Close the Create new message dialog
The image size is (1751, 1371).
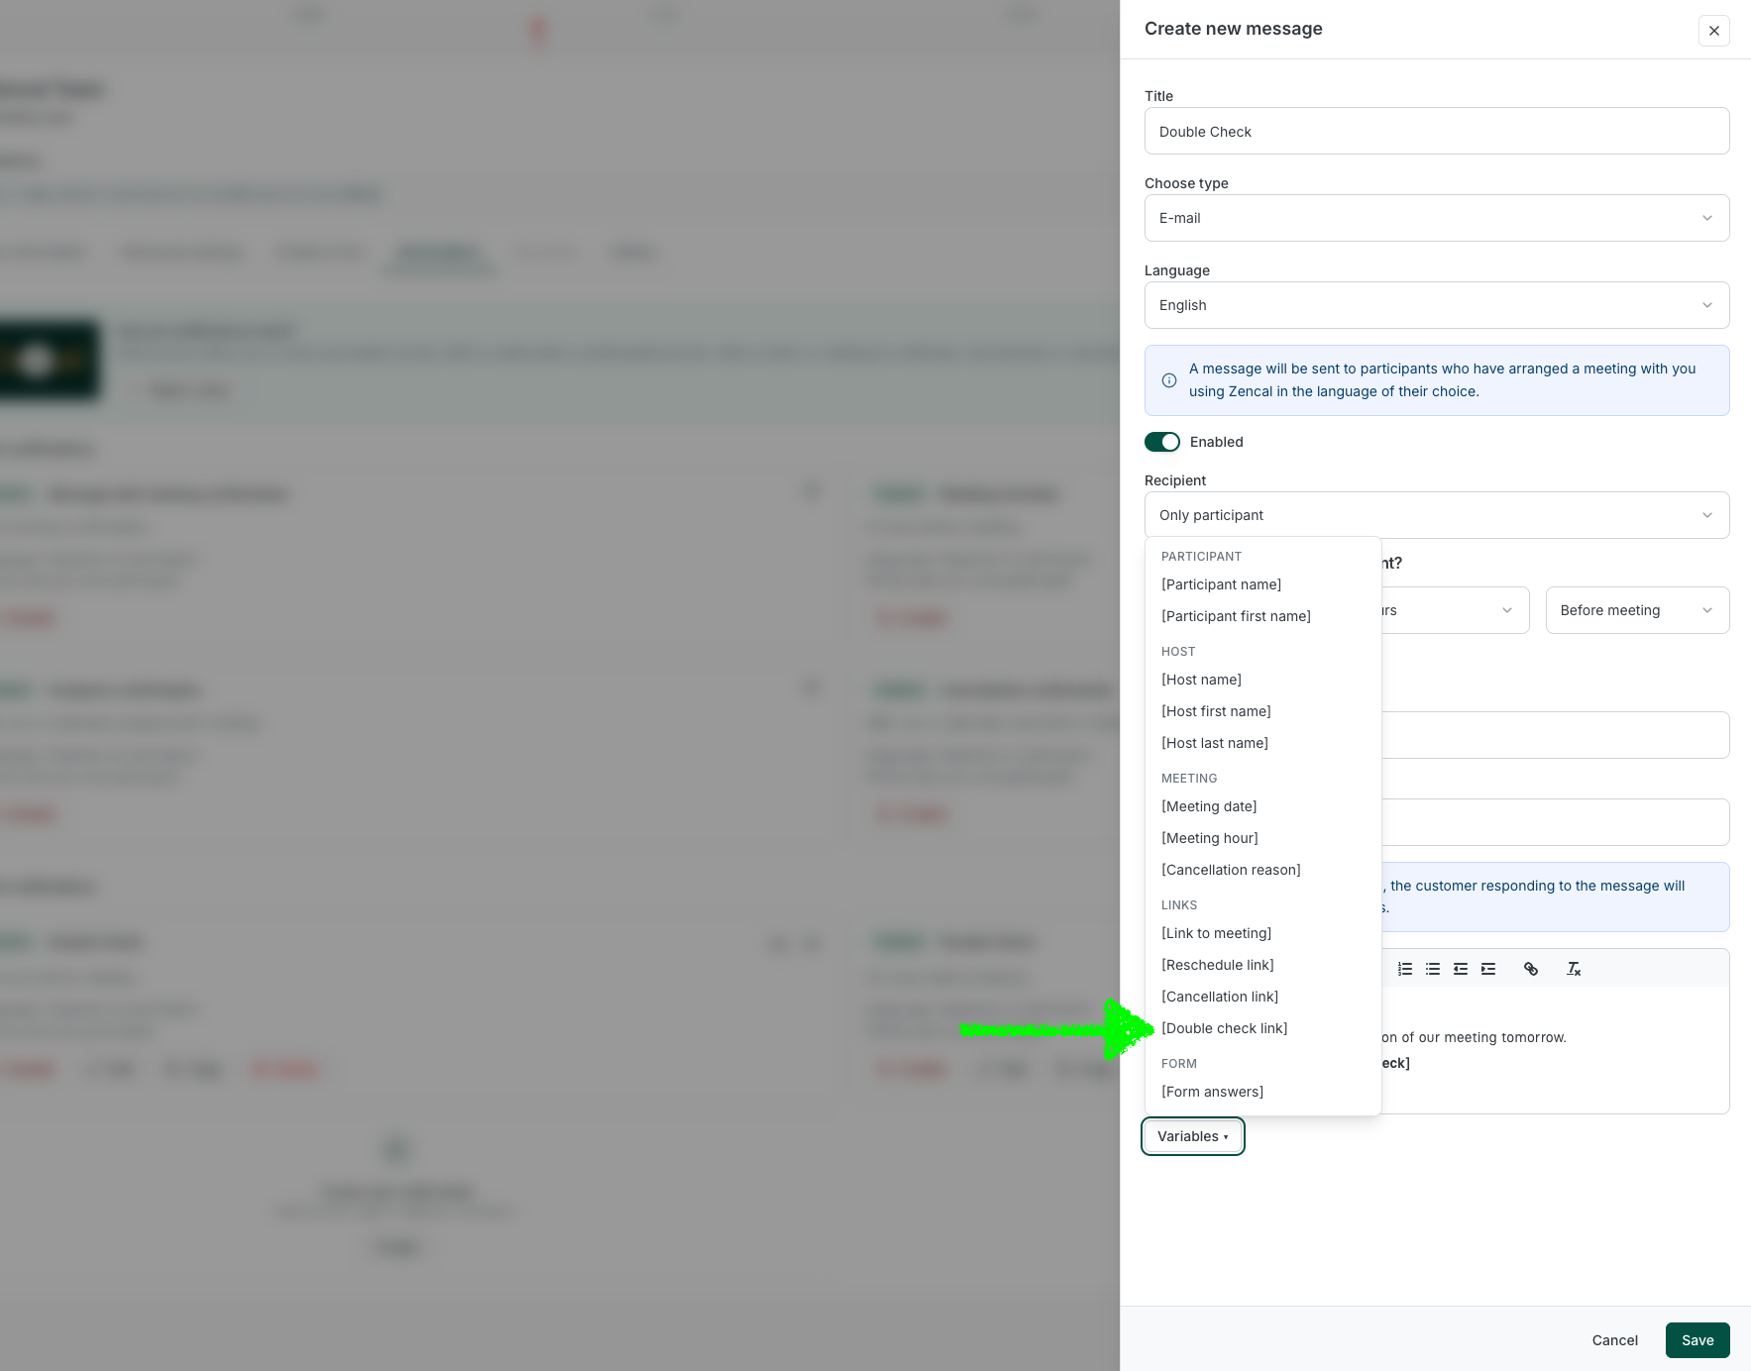(x=1713, y=31)
